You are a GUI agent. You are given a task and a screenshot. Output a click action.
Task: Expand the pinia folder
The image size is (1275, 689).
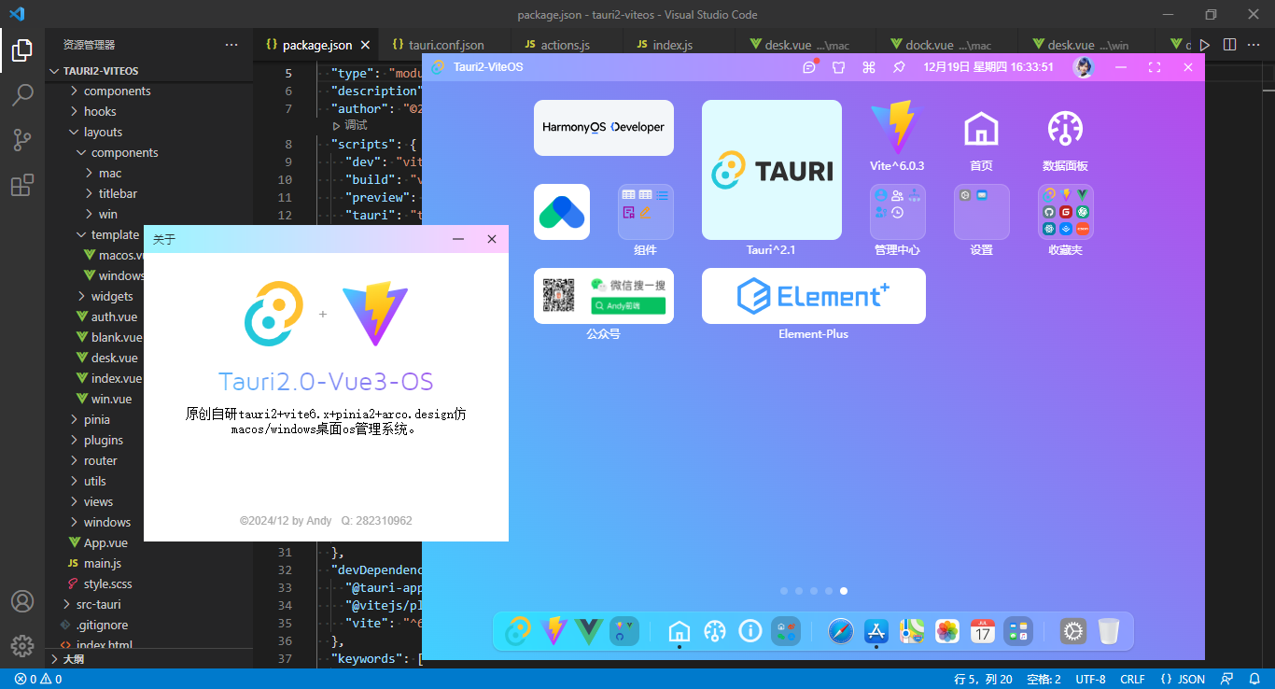pyautogui.click(x=96, y=419)
